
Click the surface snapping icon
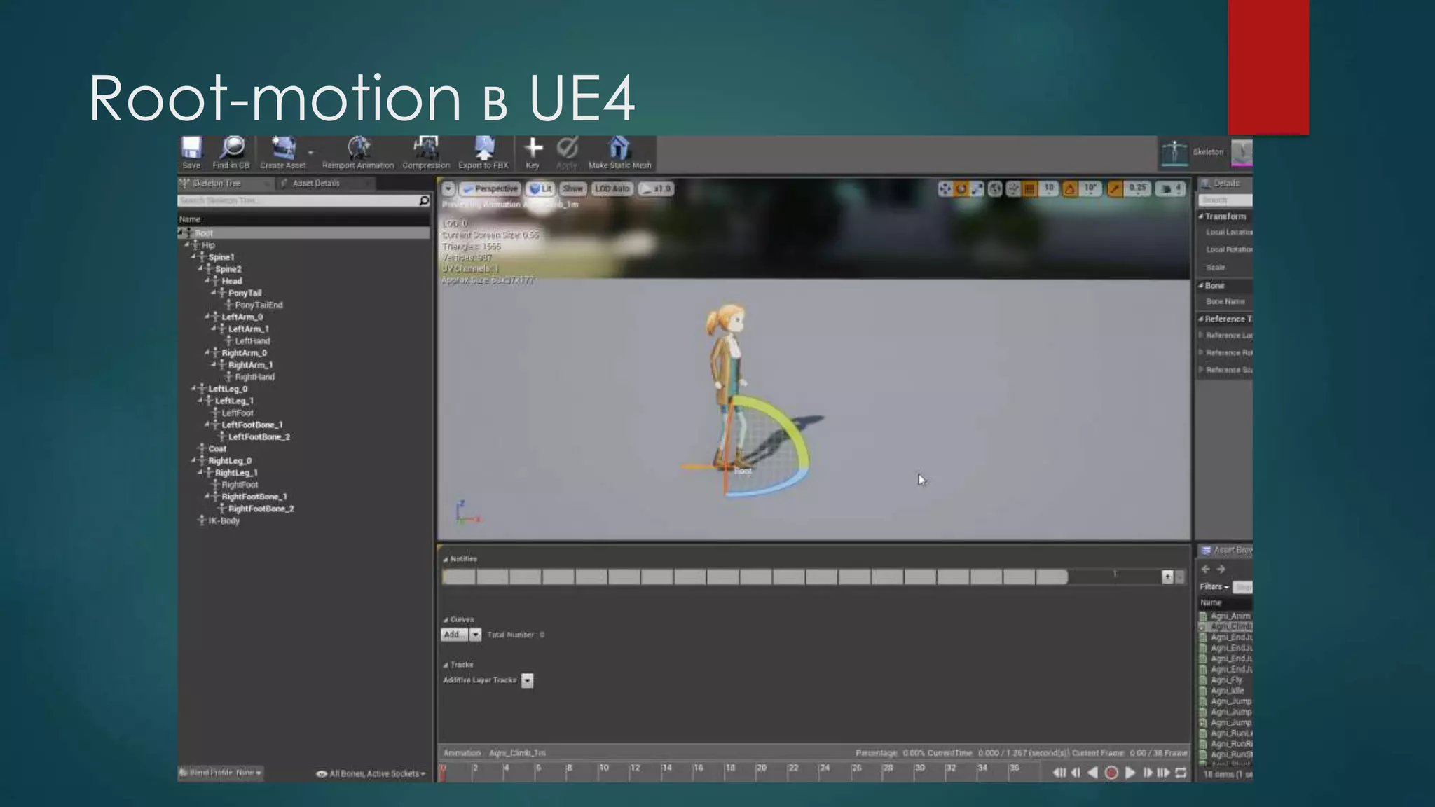coord(1013,188)
